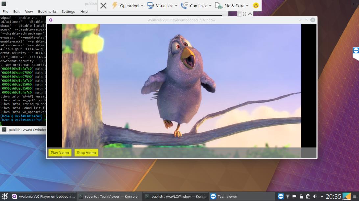This screenshot has width=359, height=201.
Task: Click the Avalonia logo in VLC window titlebar
Action: click(51, 20)
